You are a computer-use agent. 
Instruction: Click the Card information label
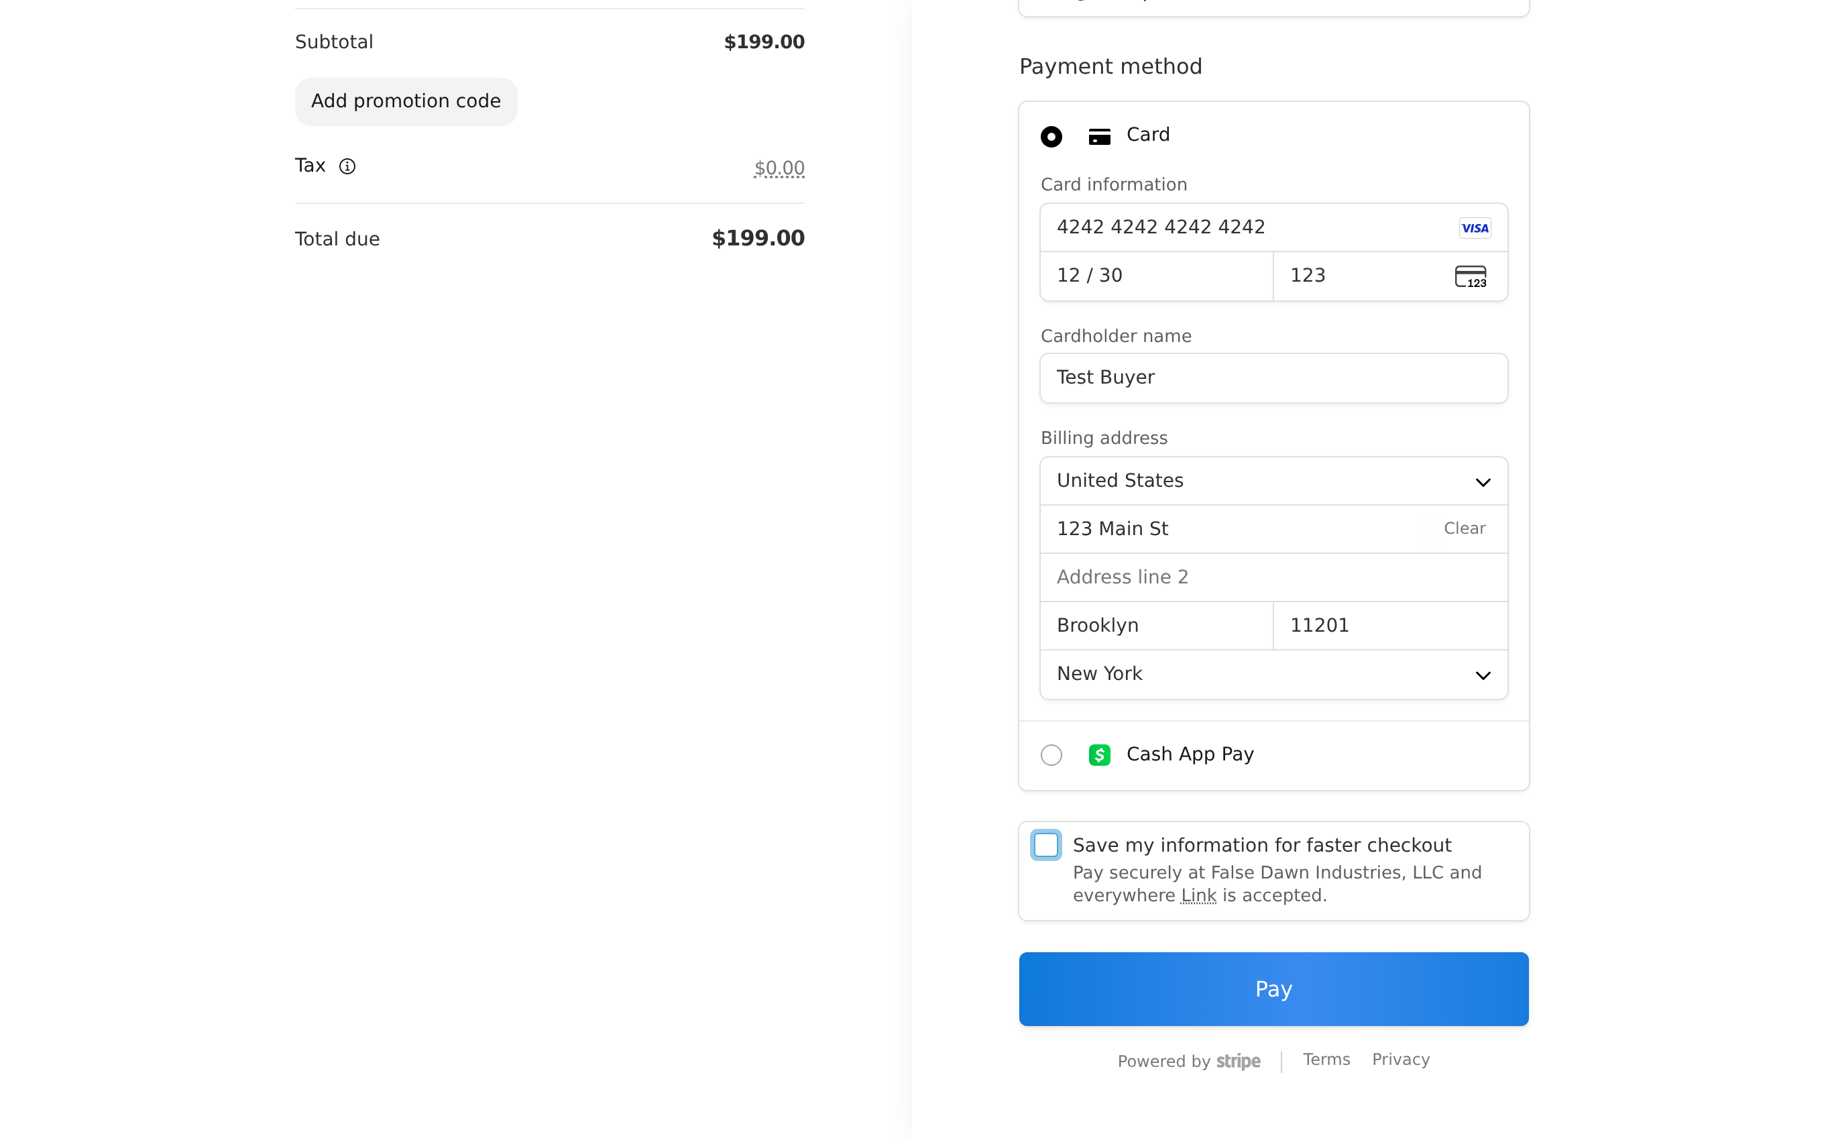pyautogui.click(x=1113, y=184)
